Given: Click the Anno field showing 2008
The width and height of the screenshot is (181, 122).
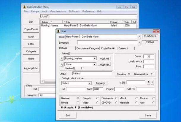Looking at the screenshot, I should pyautogui.click(x=98, y=89).
